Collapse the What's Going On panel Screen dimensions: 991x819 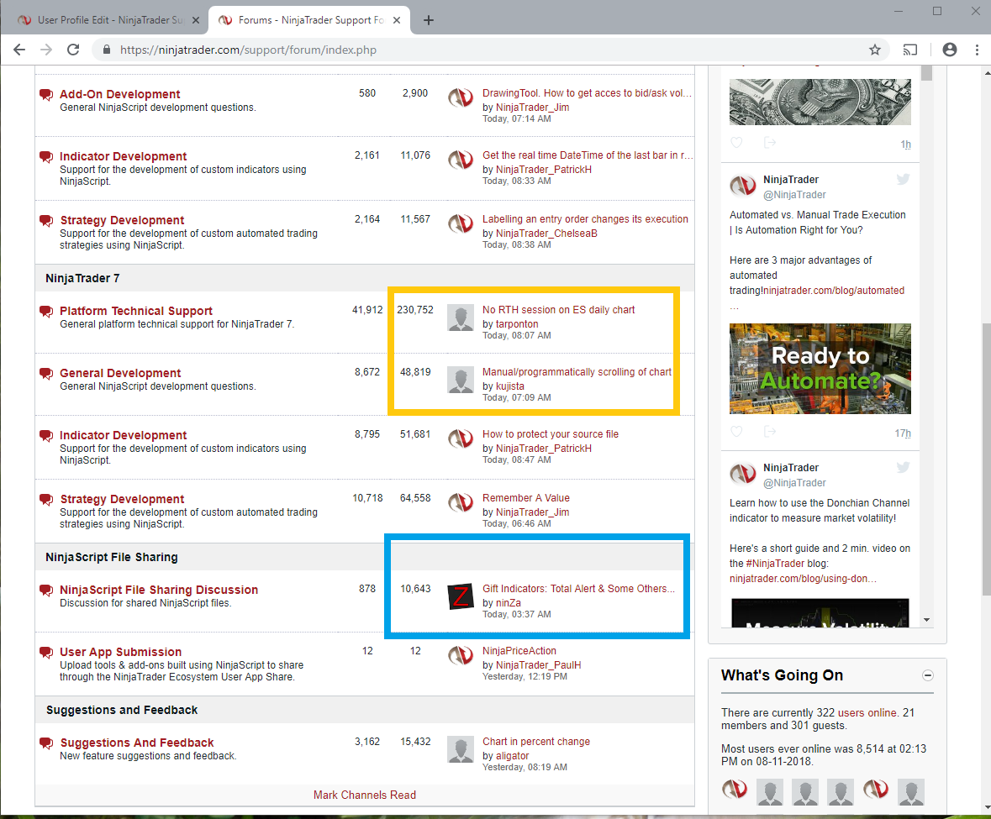pyautogui.click(x=928, y=675)
